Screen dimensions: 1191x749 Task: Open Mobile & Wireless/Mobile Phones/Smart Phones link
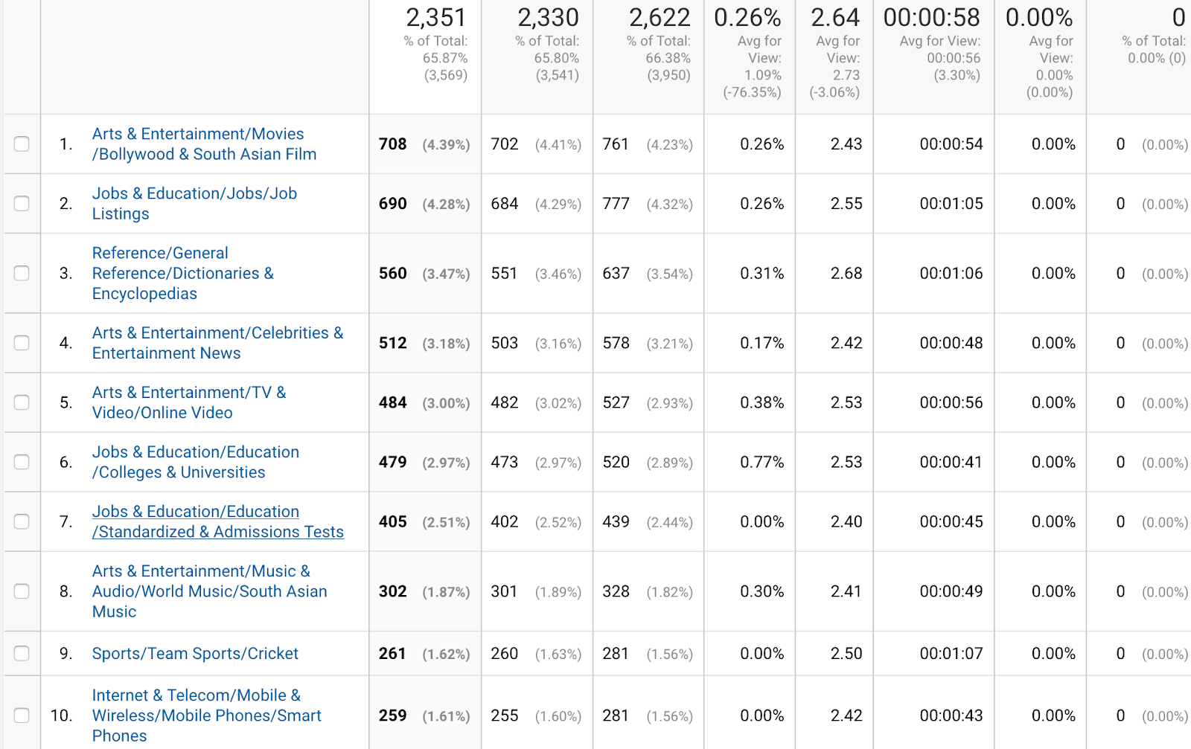click(x=207, y=715)
